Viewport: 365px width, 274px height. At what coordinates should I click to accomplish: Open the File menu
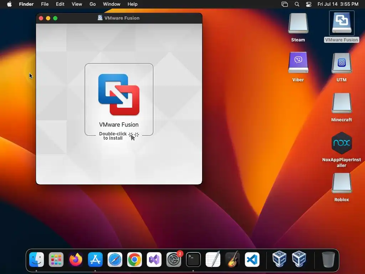tap(45, 4)
